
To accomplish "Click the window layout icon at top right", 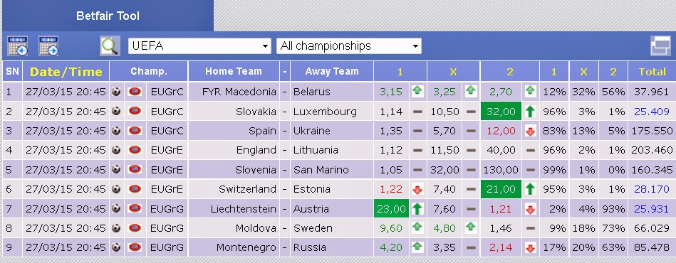I will 660,46.
